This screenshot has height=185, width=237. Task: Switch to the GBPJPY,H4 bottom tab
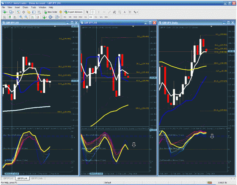[x=22, y=178]
